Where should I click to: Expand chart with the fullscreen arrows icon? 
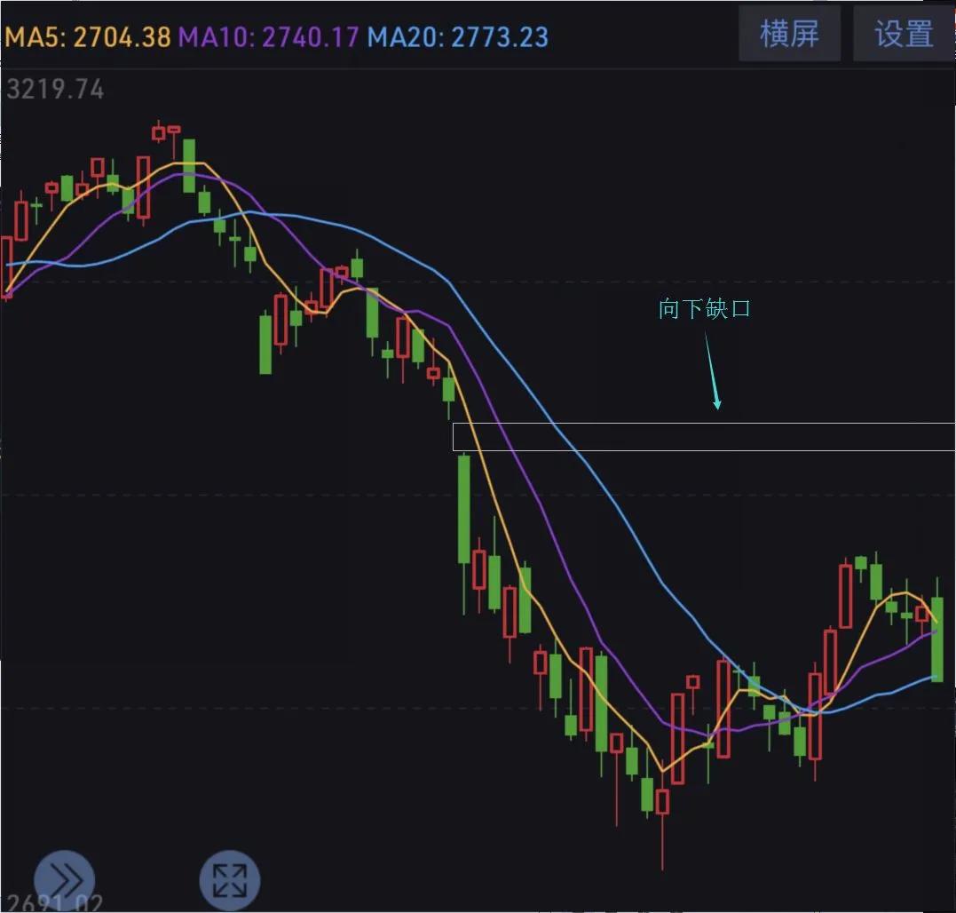[x=230, y=880]
